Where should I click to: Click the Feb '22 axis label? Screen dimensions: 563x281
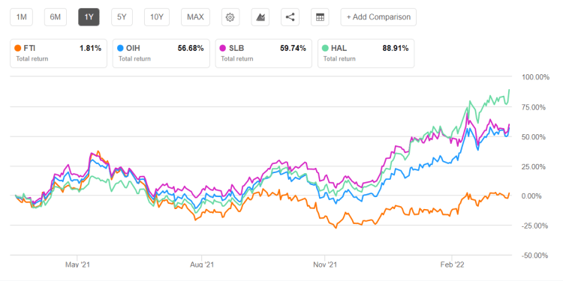(452, 265)
